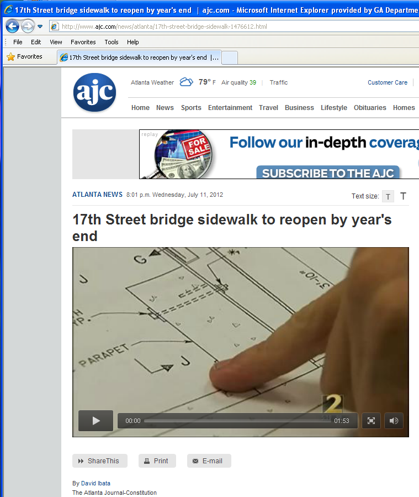Viewport: 419px width, 497px height.
Task: Click the Favorites star icon
Action: (10, 57)
